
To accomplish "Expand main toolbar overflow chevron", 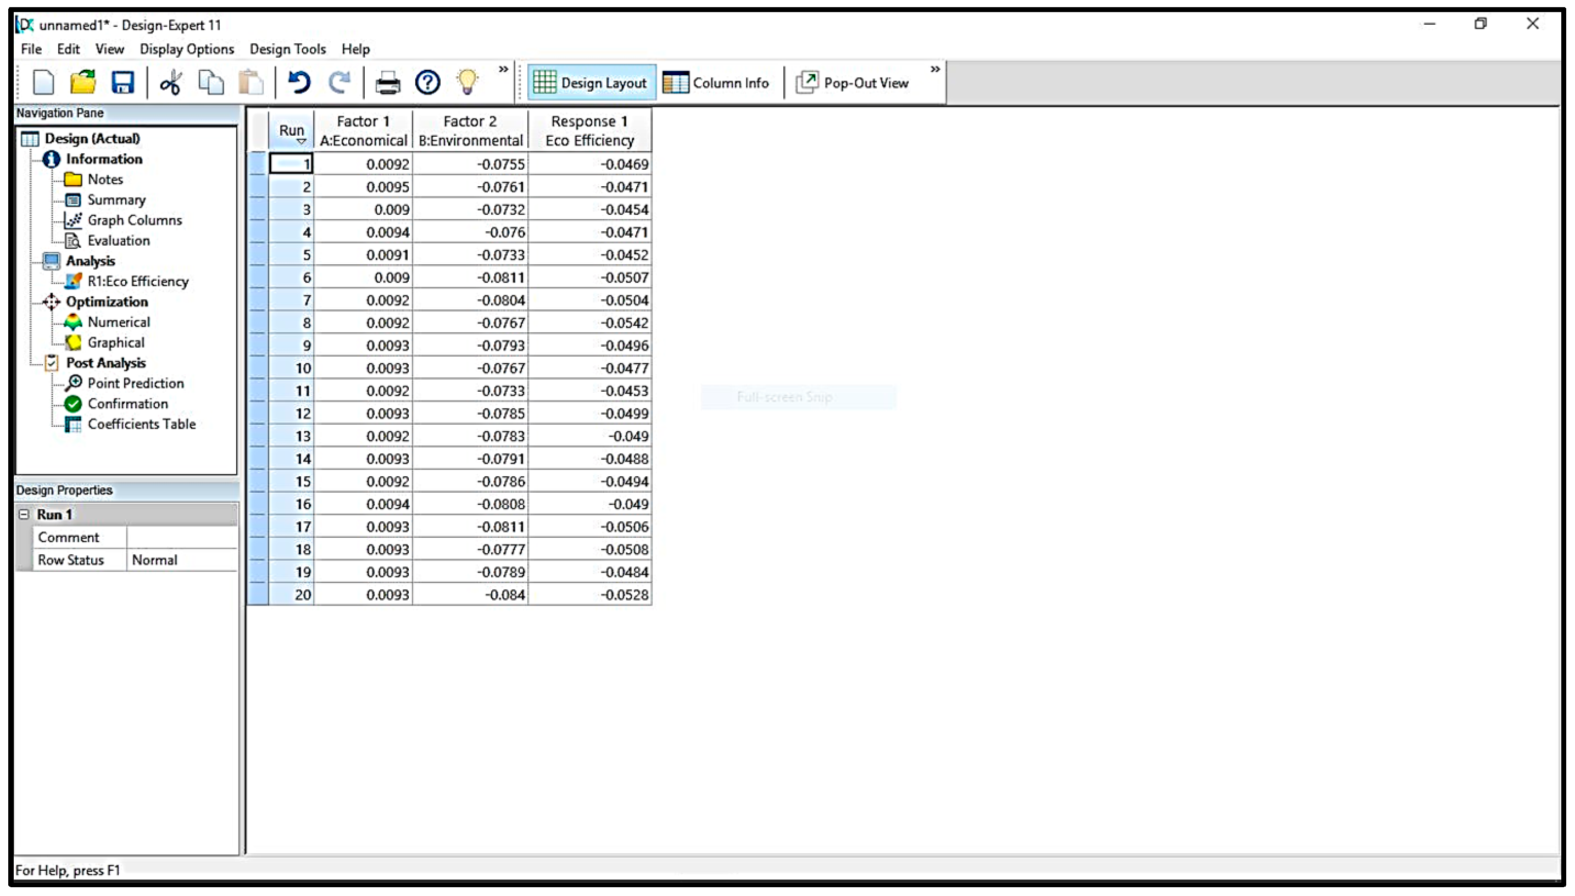I will point(503,69).
